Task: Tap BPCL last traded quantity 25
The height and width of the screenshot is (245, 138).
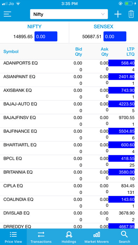Action: 132,165
